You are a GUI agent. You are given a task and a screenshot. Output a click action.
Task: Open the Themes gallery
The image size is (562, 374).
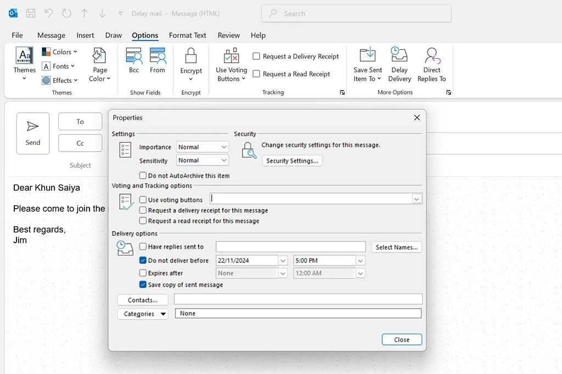24,64
